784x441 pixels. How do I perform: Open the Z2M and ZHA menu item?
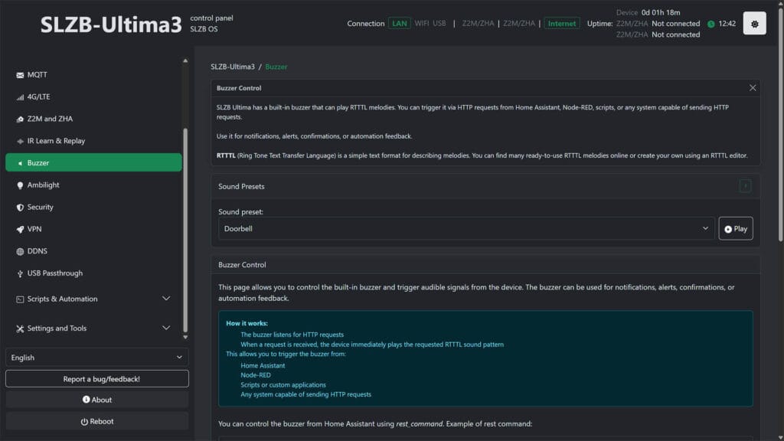pyautogui.click(x=50, y=119)
